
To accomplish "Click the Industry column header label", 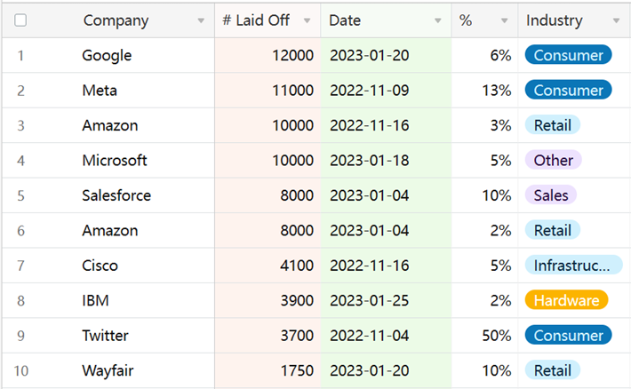I will [x=555, y=20].
